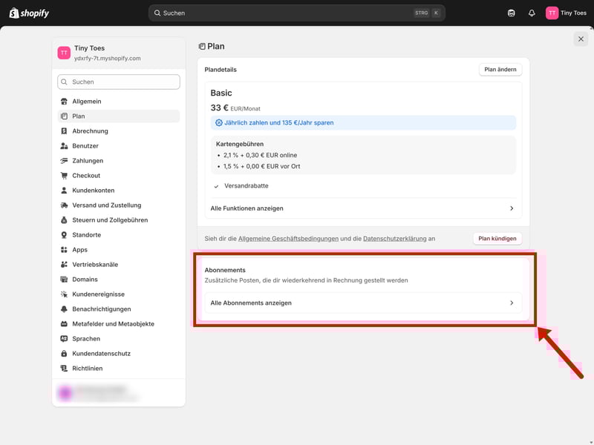The width and height of the screenshot is (594, 445).
Task: Open Alle Abonnements anzeigen chevron
Action: click(x=512, y=303)
